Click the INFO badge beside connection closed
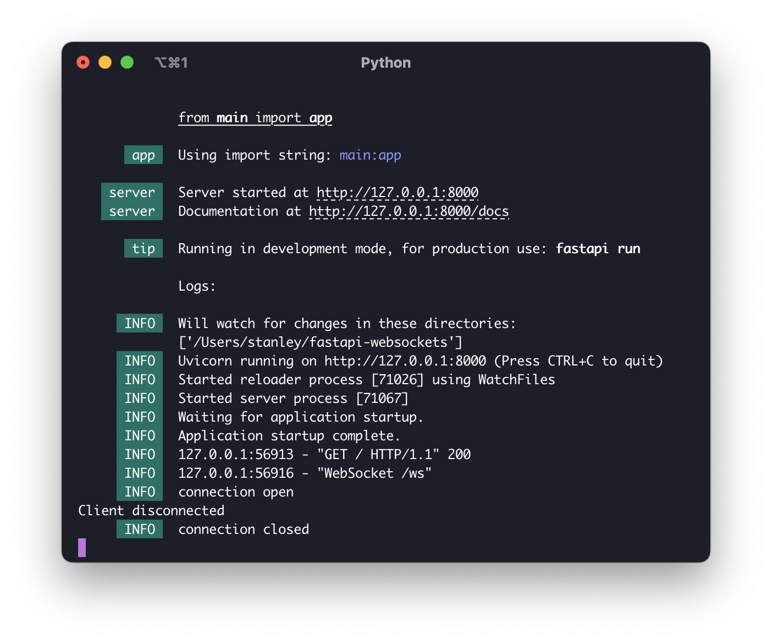772x644 pixels. coord(139,529)
